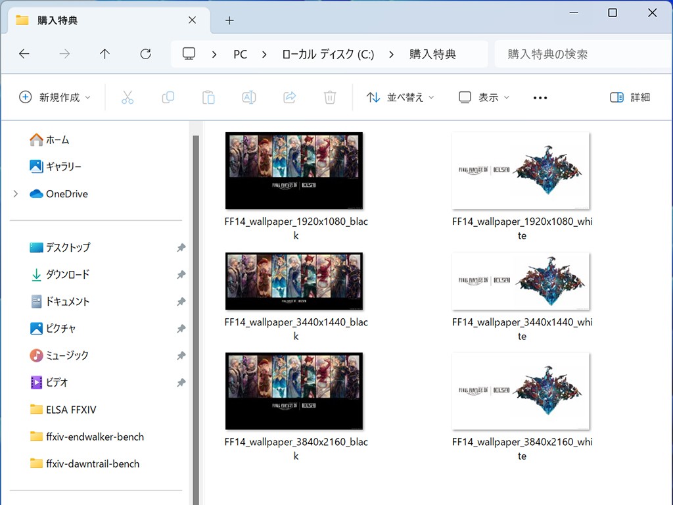Screen dimensions: 673x505
Task: Click the Copy icon in toolbar
Action: (x=168, y=97)
